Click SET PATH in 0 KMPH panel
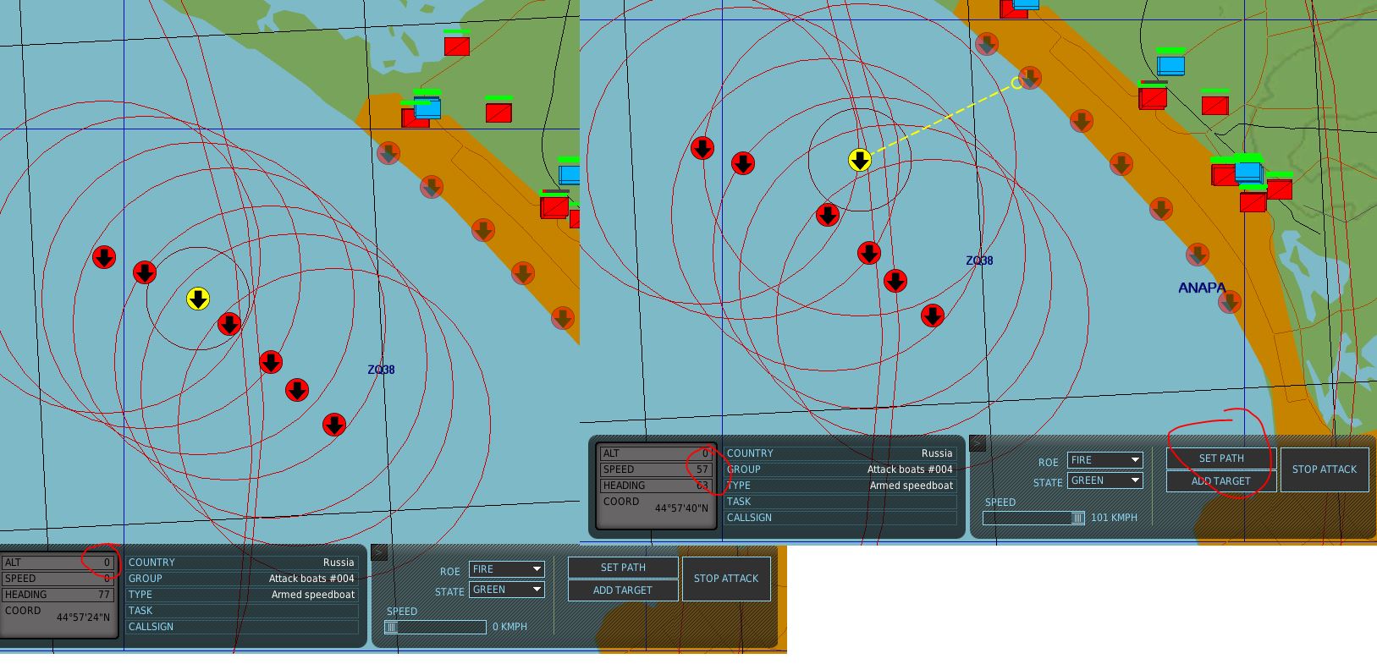The height and width of the screenshot is (664, 1377). [x=623, y=568]
